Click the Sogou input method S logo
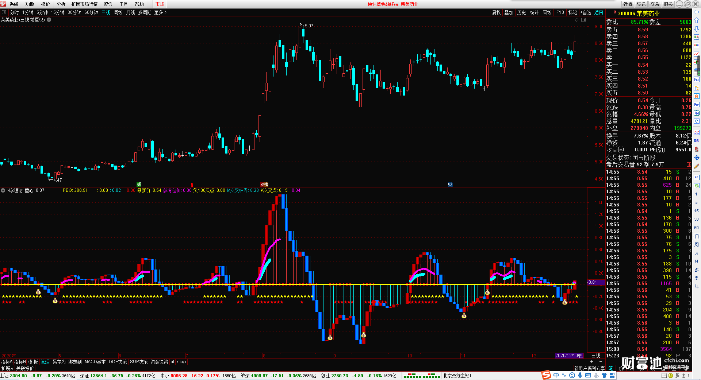The image size is (701, 380). 546,375
